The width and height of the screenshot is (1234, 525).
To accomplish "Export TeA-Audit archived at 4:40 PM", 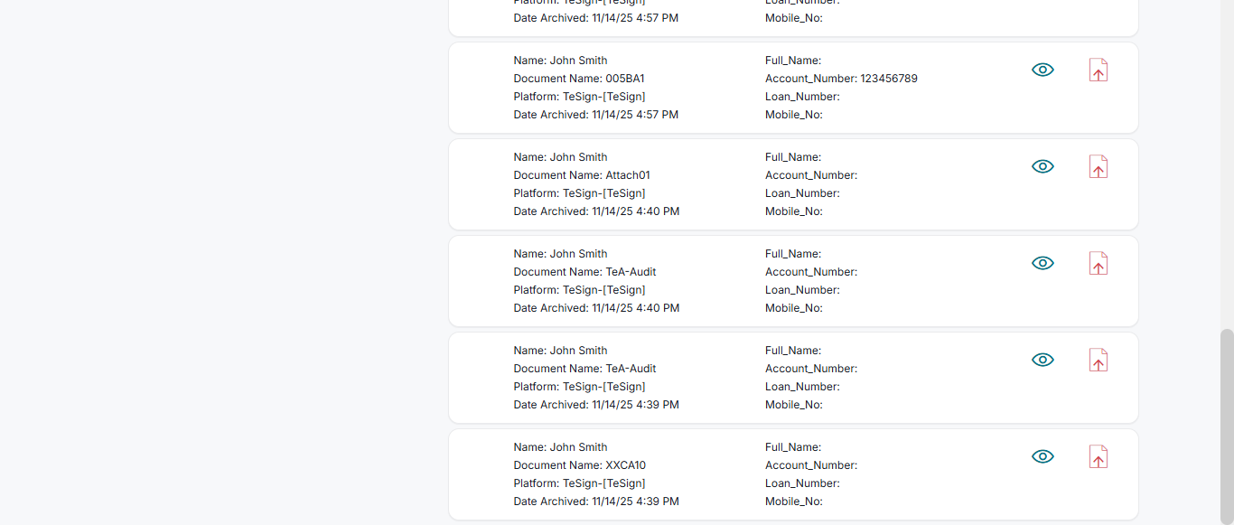I will 1098,264.
